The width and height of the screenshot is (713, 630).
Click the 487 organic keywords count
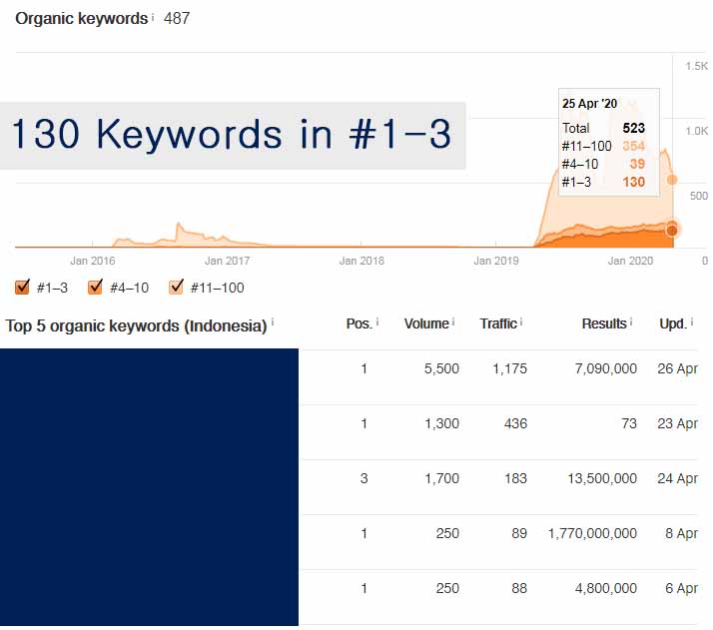[x=177, y=19]
